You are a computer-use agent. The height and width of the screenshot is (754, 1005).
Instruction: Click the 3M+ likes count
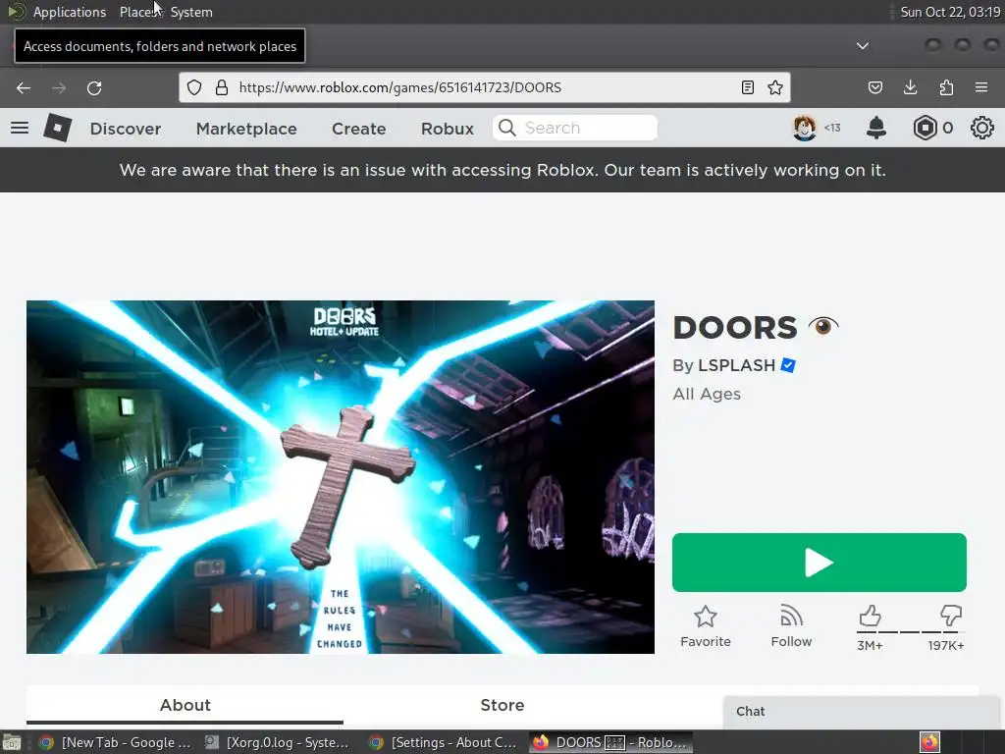[870, 646]
